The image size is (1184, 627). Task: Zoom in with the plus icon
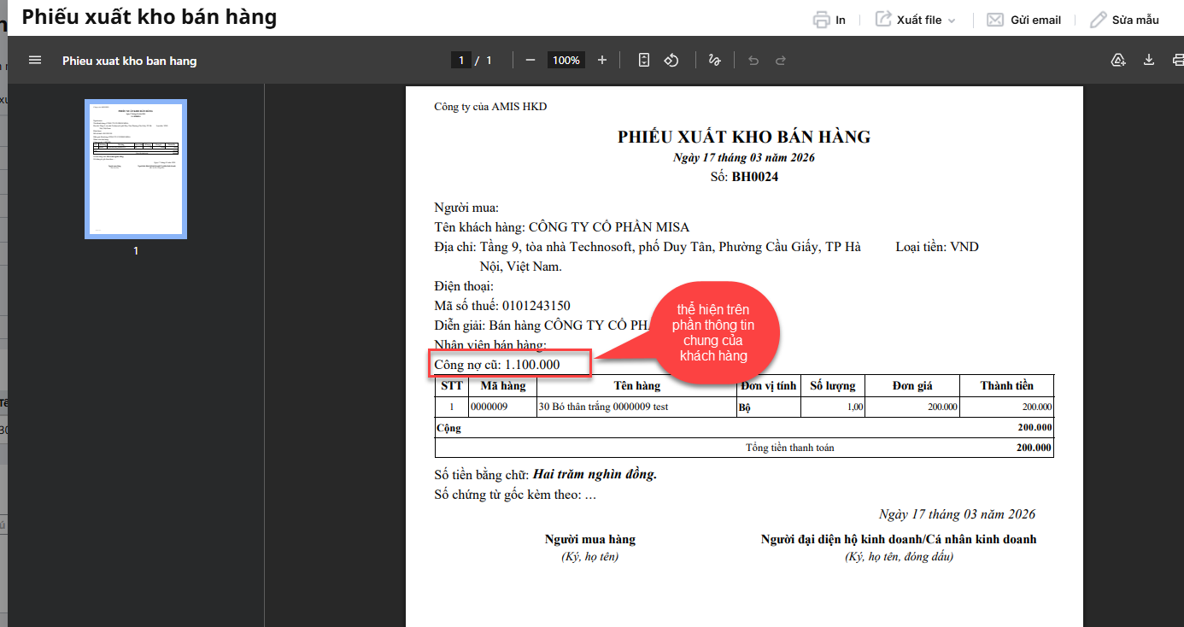click(x=602, y=61)
